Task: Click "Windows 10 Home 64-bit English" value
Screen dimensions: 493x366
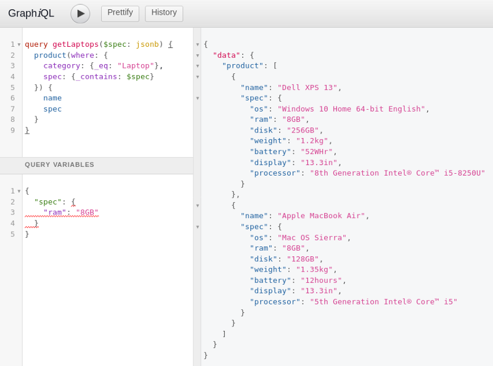Action: click(351, 109)
